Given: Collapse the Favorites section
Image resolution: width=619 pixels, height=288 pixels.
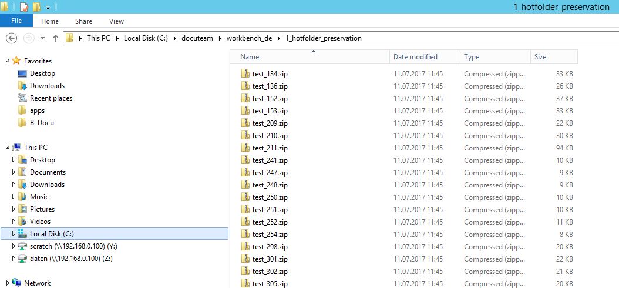Looking at the screenshot, I should coord(6,61).
